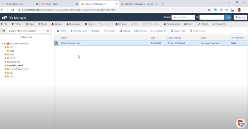The height and width of the screenshot is (129, 248).
Task: Click the Delete toolbar icon
Action: (86, 24)
